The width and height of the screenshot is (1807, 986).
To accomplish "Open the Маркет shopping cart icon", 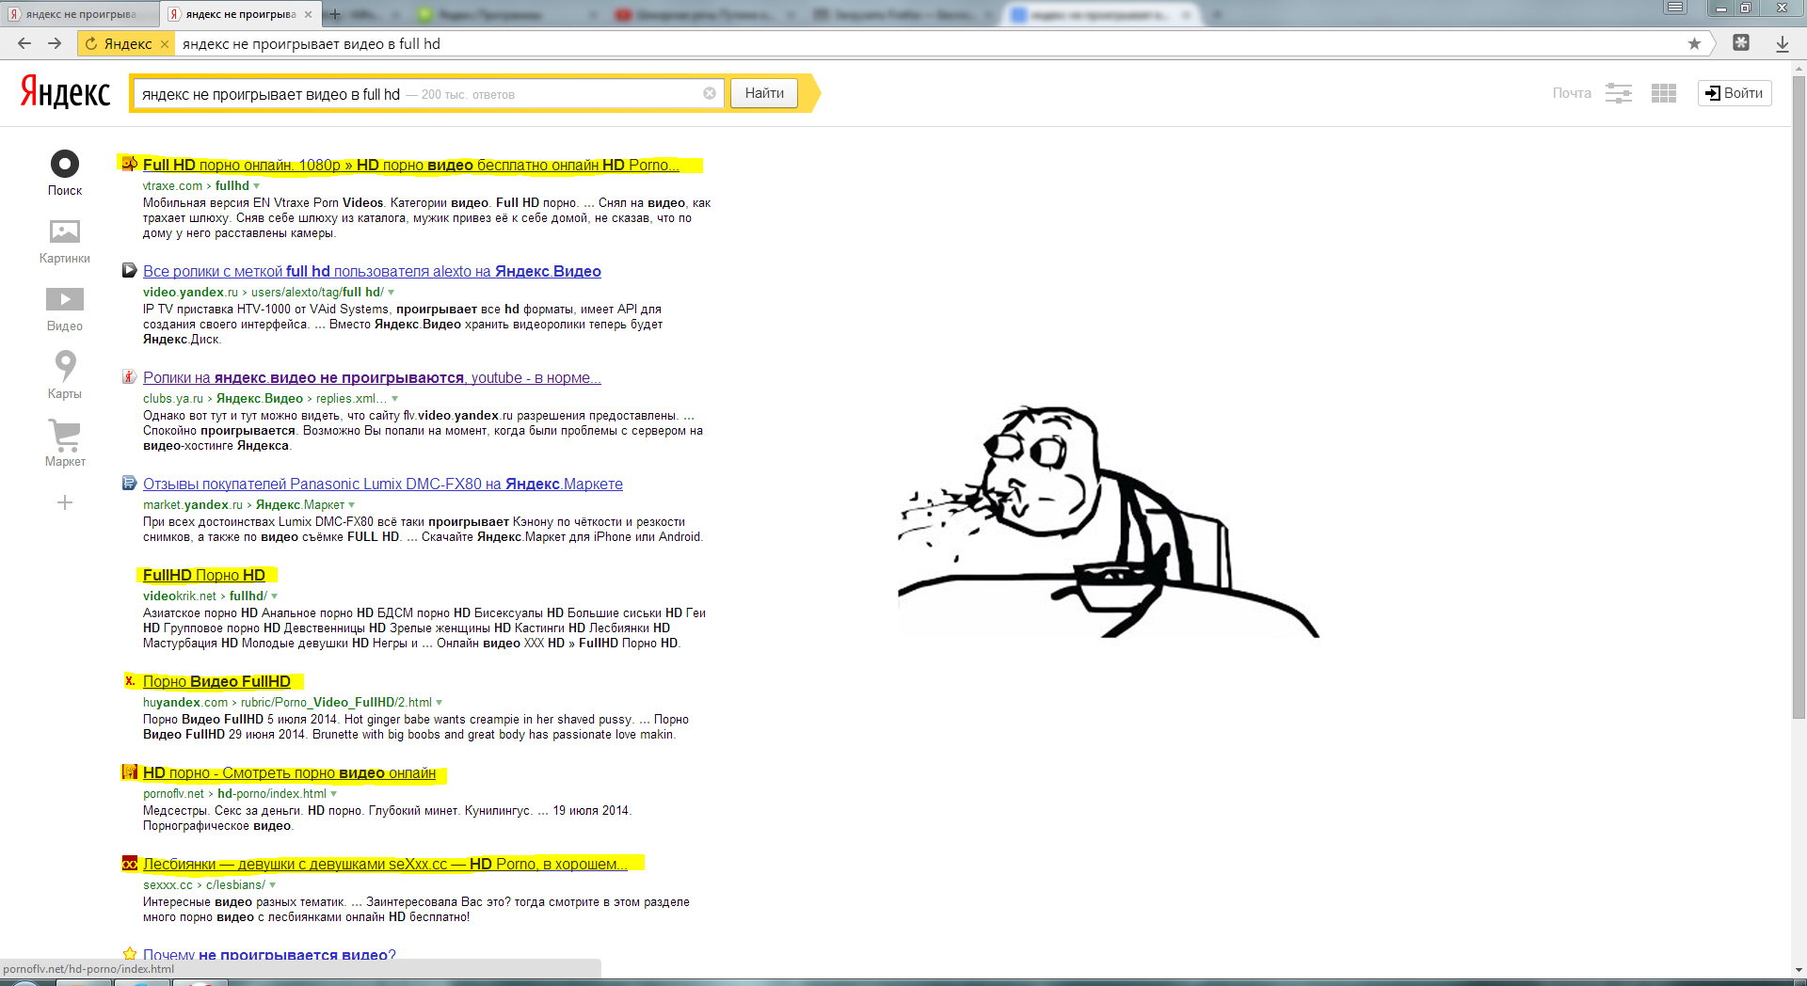I will click(x=64, y=435).
